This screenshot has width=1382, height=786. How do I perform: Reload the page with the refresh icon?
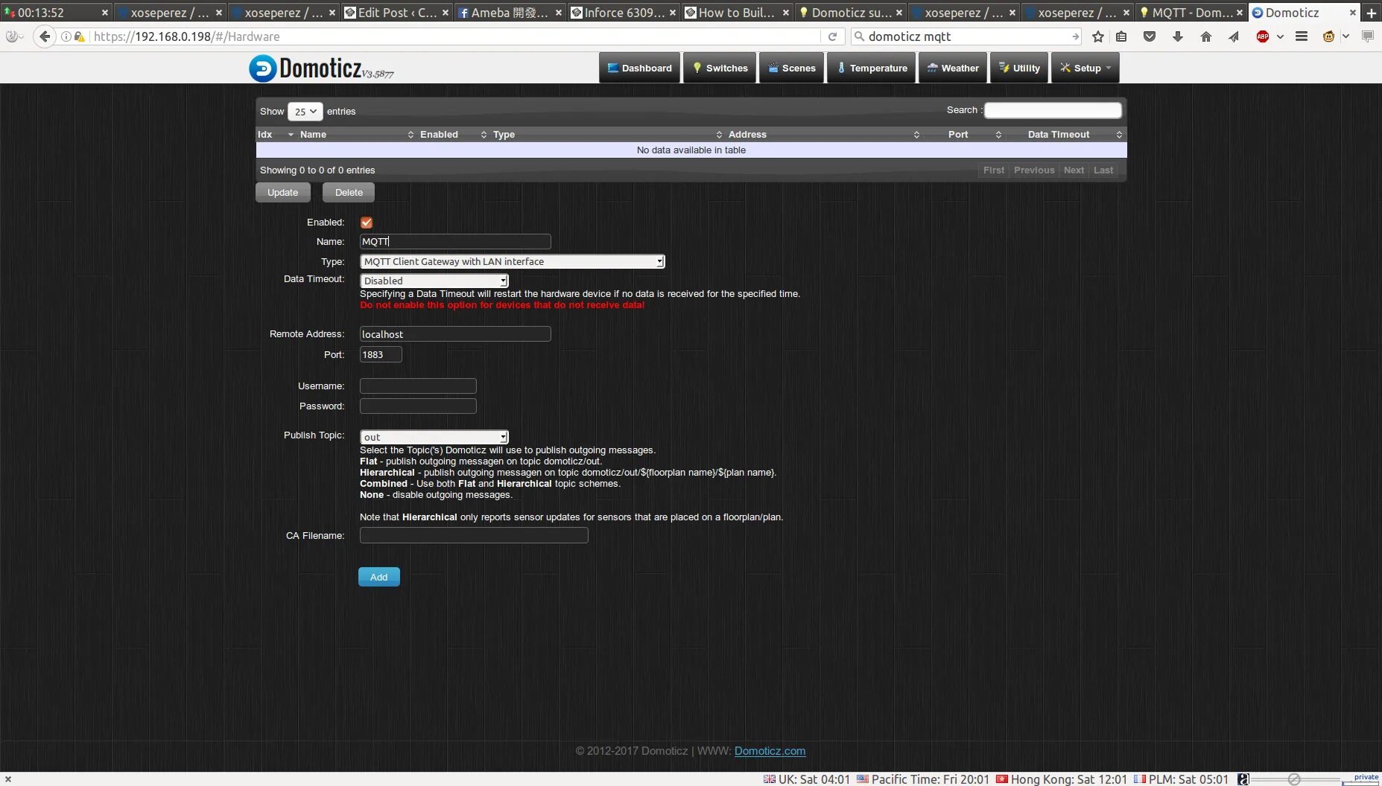coord(832,36)
